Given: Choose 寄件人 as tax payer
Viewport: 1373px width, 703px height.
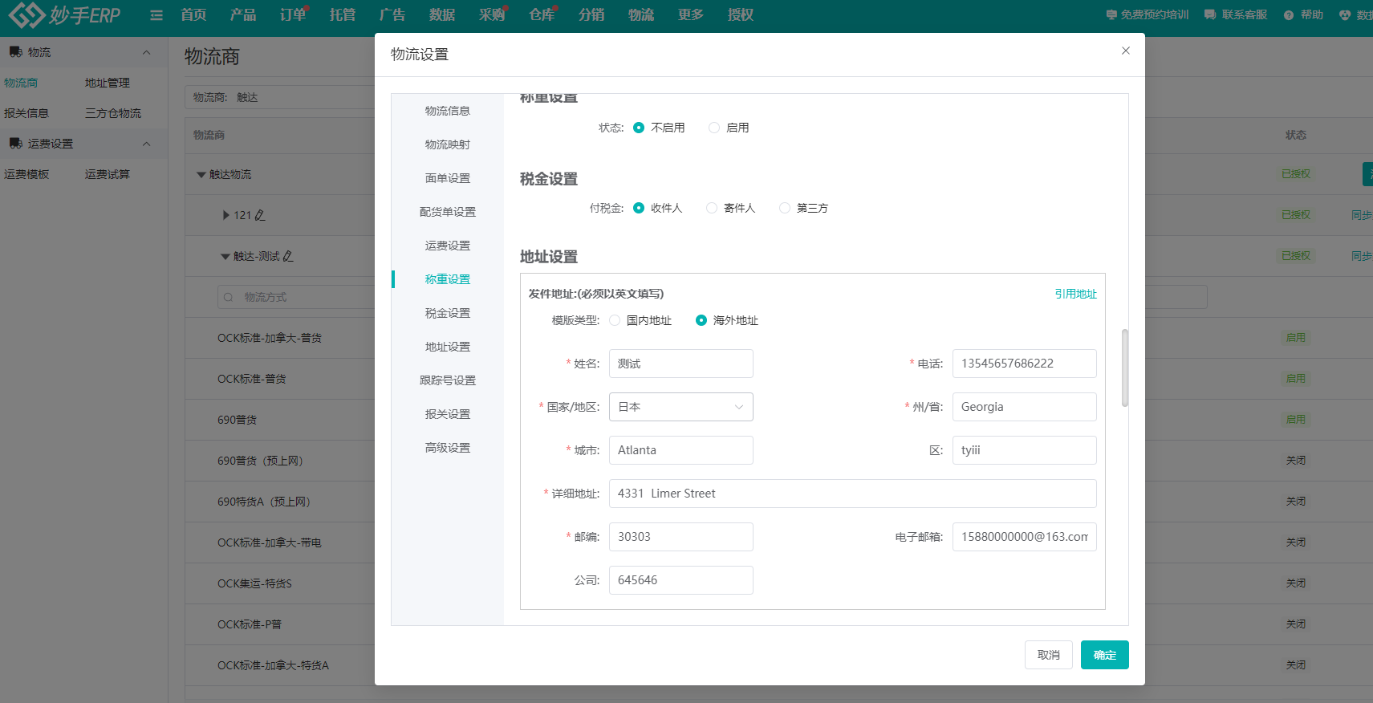Looking at the screenshot, I should (x=712, y=208).
